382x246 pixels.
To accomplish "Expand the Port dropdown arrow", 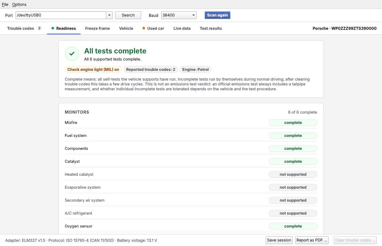I will (109, 15).
